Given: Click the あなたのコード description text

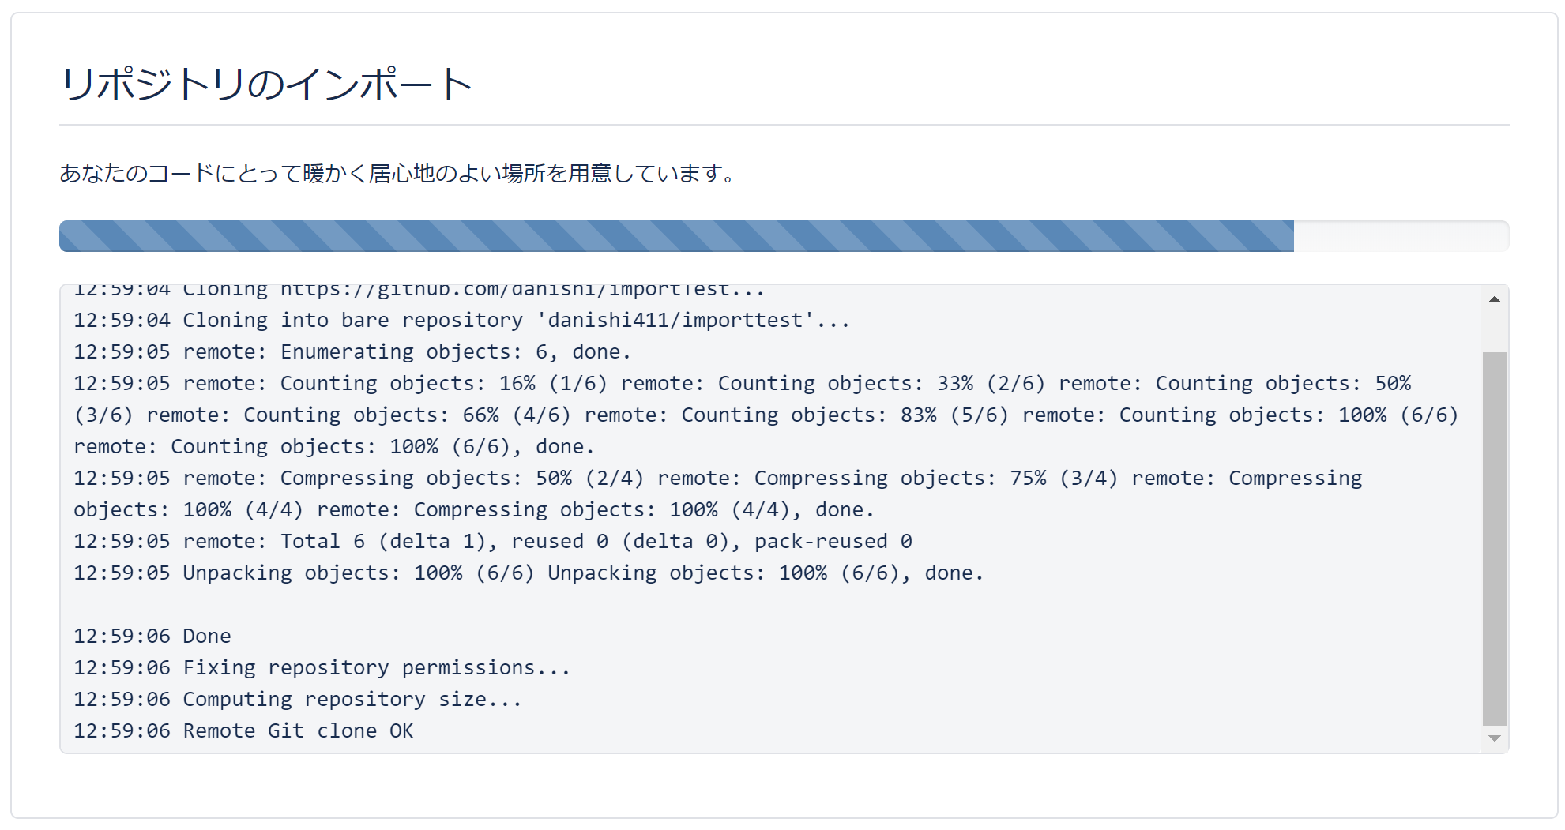Looking at the screenshot, I should pos(397,173).
